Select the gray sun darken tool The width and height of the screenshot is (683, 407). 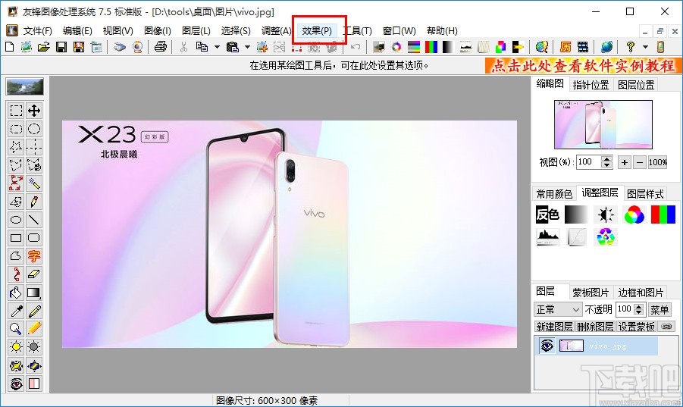pyautogui.click(x=34, y=347)
